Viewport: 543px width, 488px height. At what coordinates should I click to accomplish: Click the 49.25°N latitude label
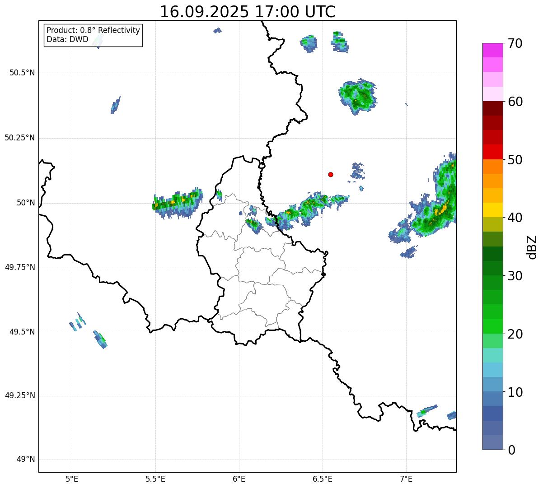coord(19,395)
